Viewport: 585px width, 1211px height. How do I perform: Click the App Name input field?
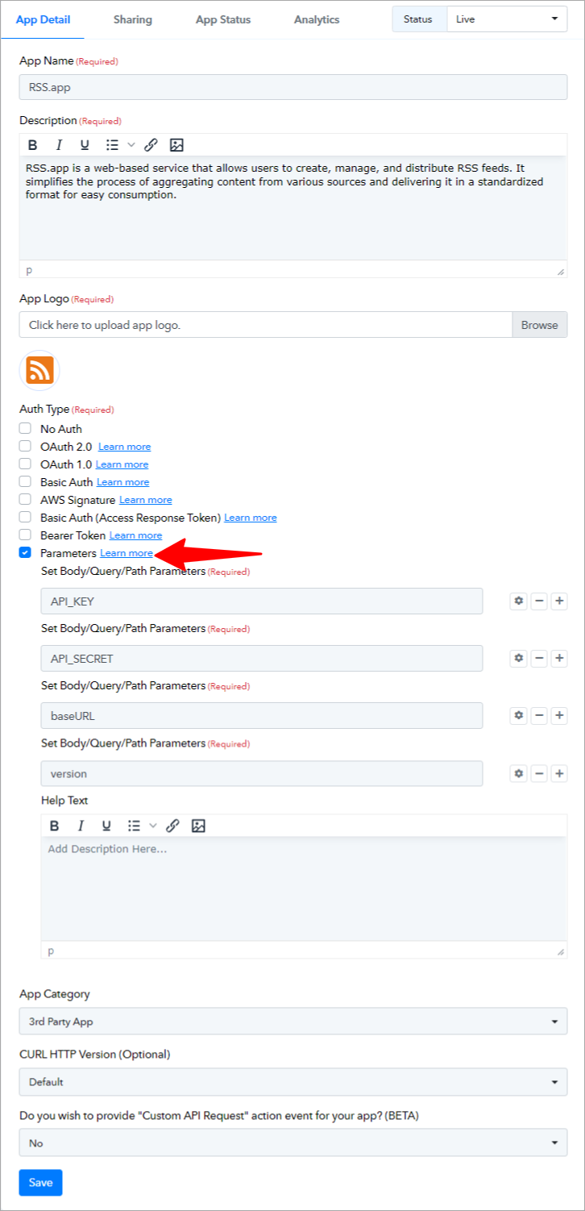(293, 87)
